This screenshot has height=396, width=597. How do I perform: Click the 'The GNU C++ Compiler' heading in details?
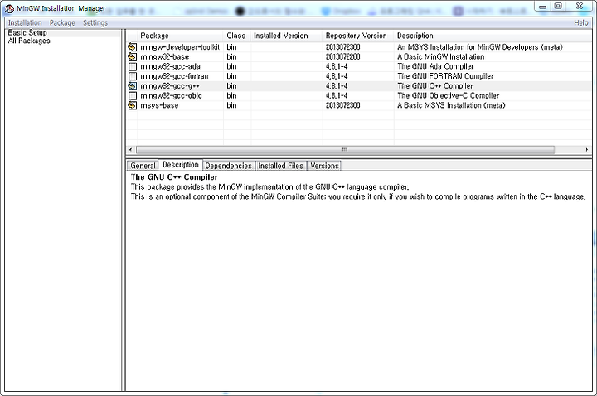click(x=174, y=177)
